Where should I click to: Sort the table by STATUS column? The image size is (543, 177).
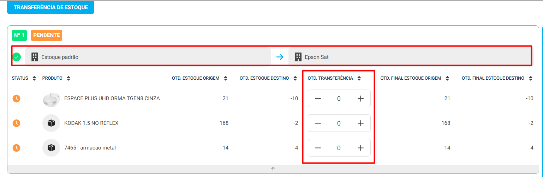point(34,78)
